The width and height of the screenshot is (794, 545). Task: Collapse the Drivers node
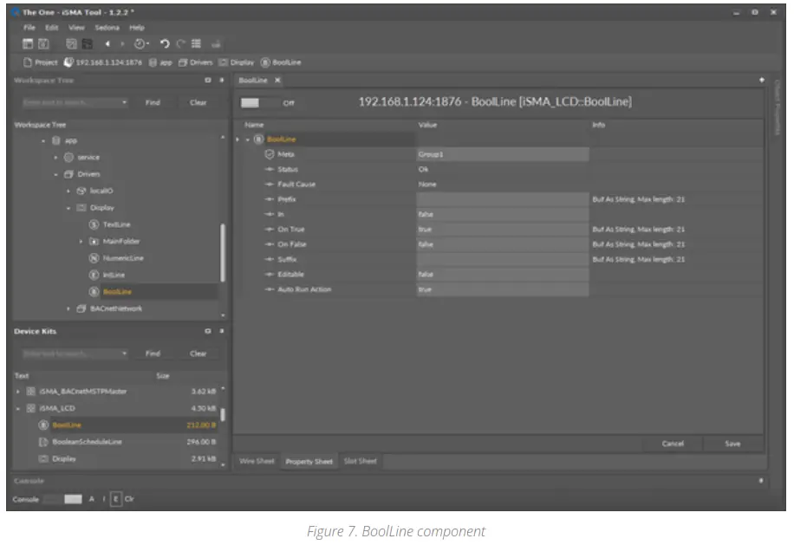(x=55, y=174)
